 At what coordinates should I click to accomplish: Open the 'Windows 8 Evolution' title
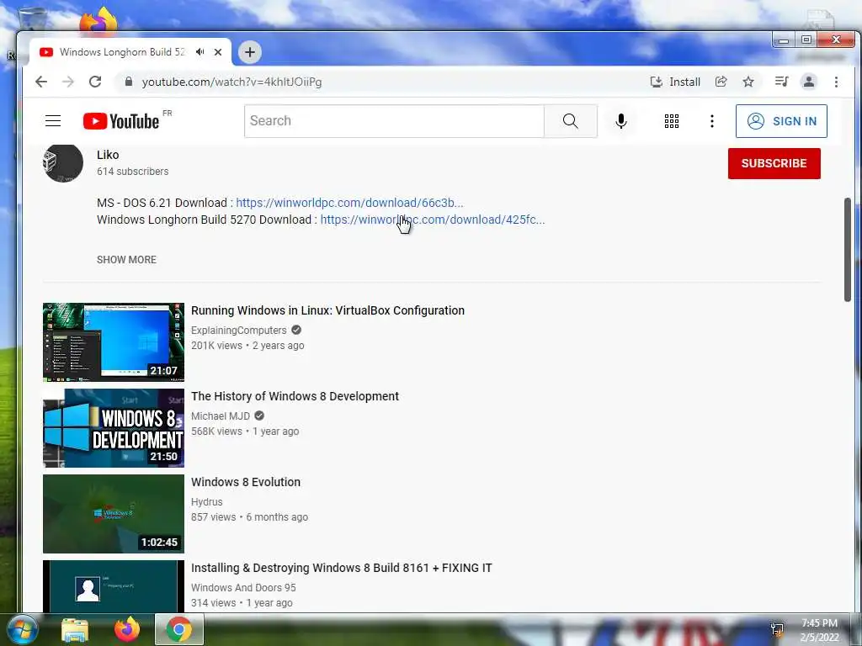coord(246,482)
